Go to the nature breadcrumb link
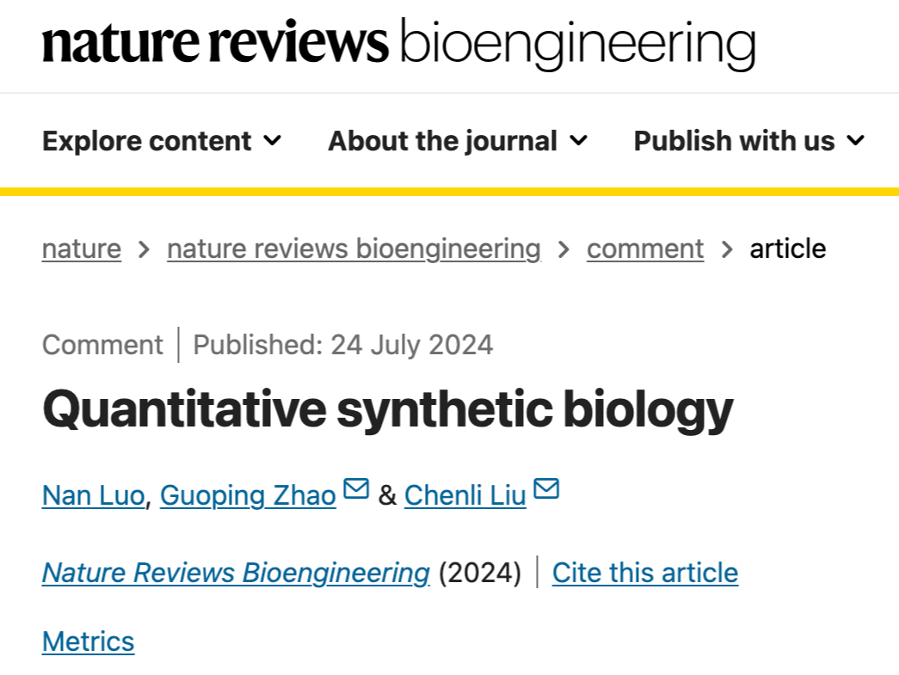The image size is (899, 675). [82, 249]
